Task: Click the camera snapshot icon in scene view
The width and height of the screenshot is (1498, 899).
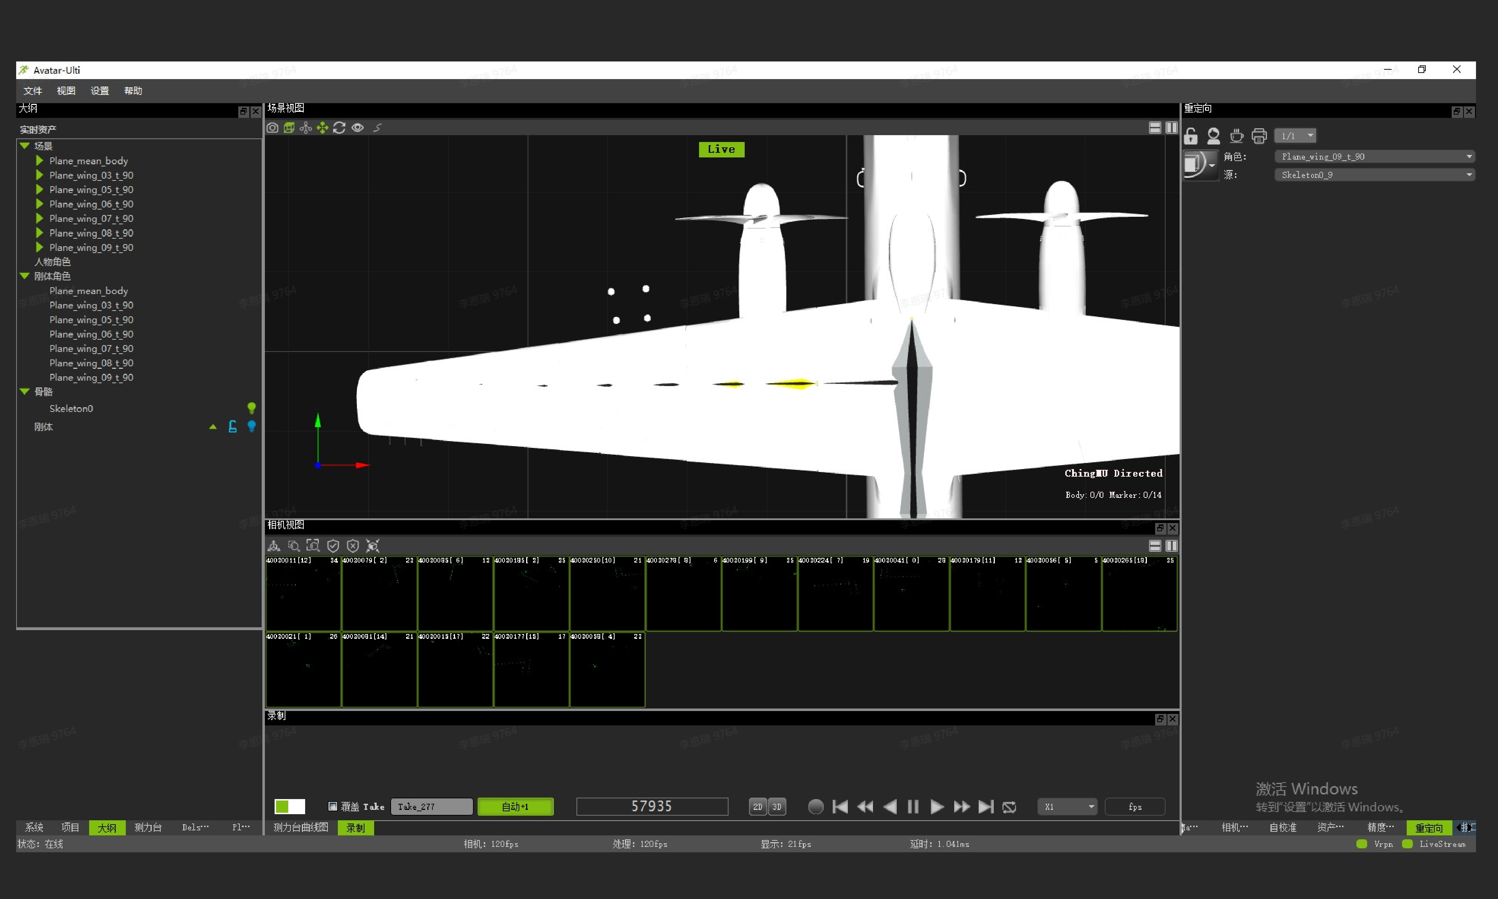Action: tap(272, 128)
